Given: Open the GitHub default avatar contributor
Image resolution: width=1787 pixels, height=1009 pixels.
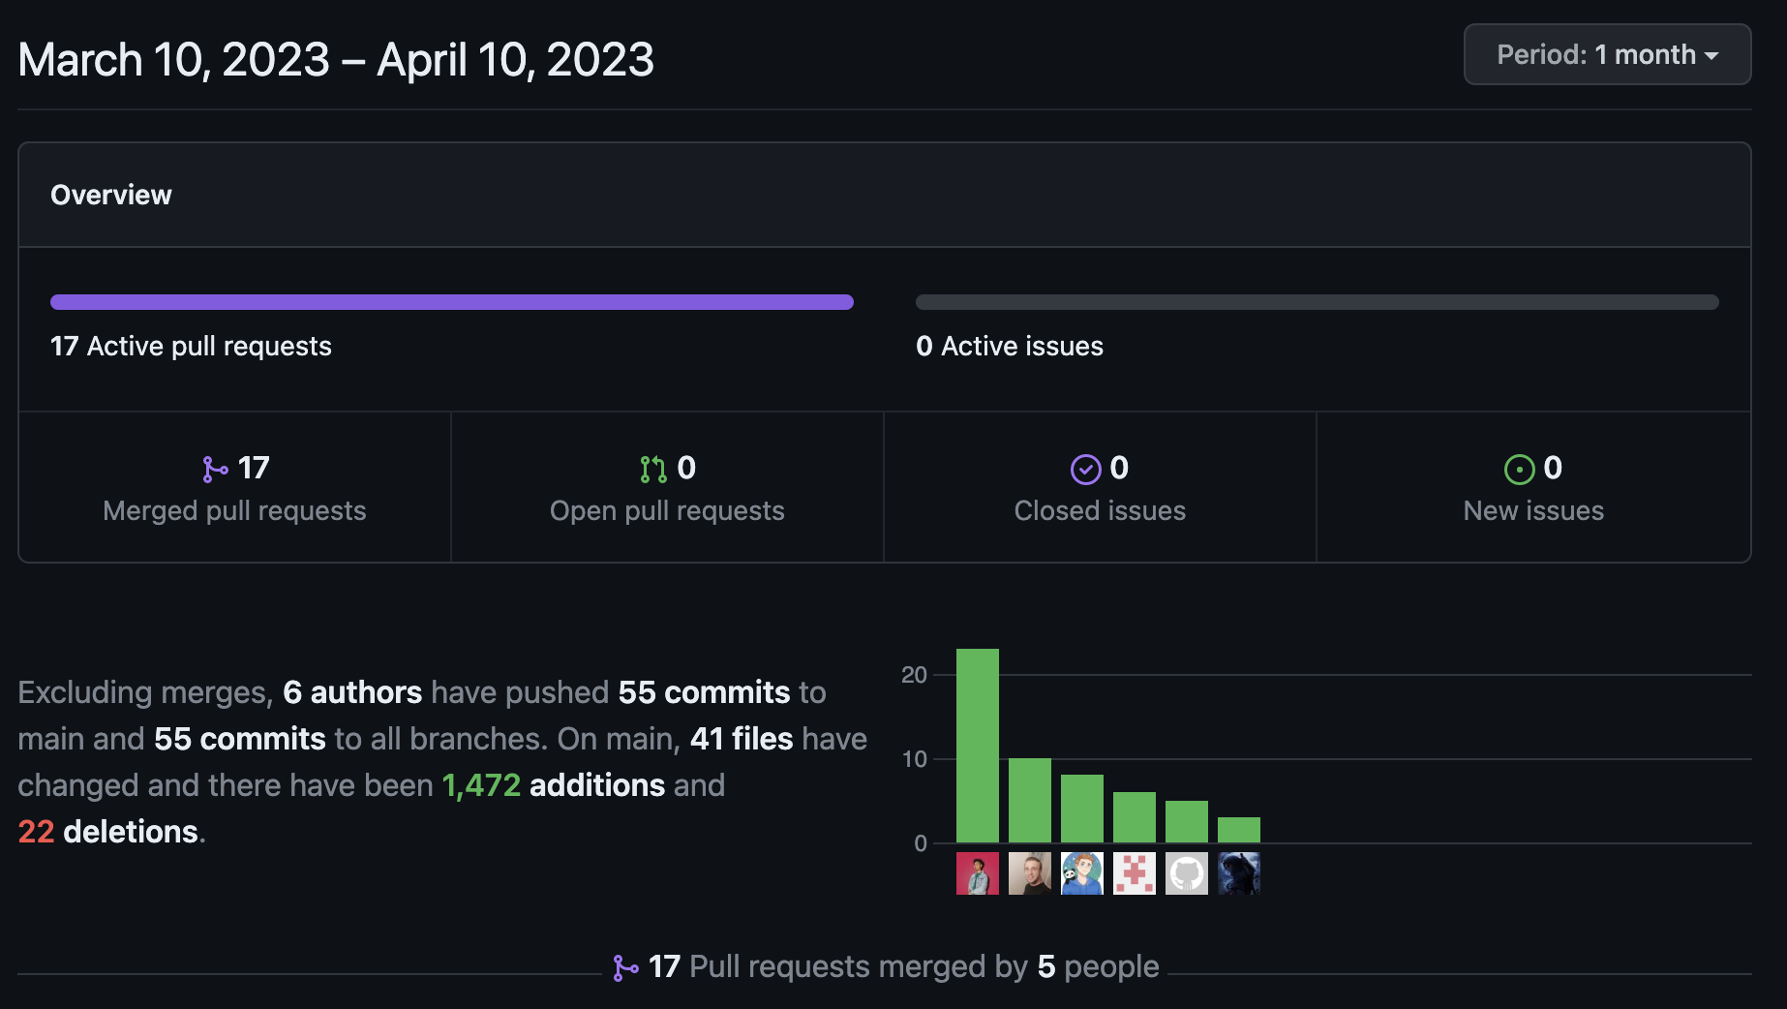Looking at the screenshot, I should 1186,872.
